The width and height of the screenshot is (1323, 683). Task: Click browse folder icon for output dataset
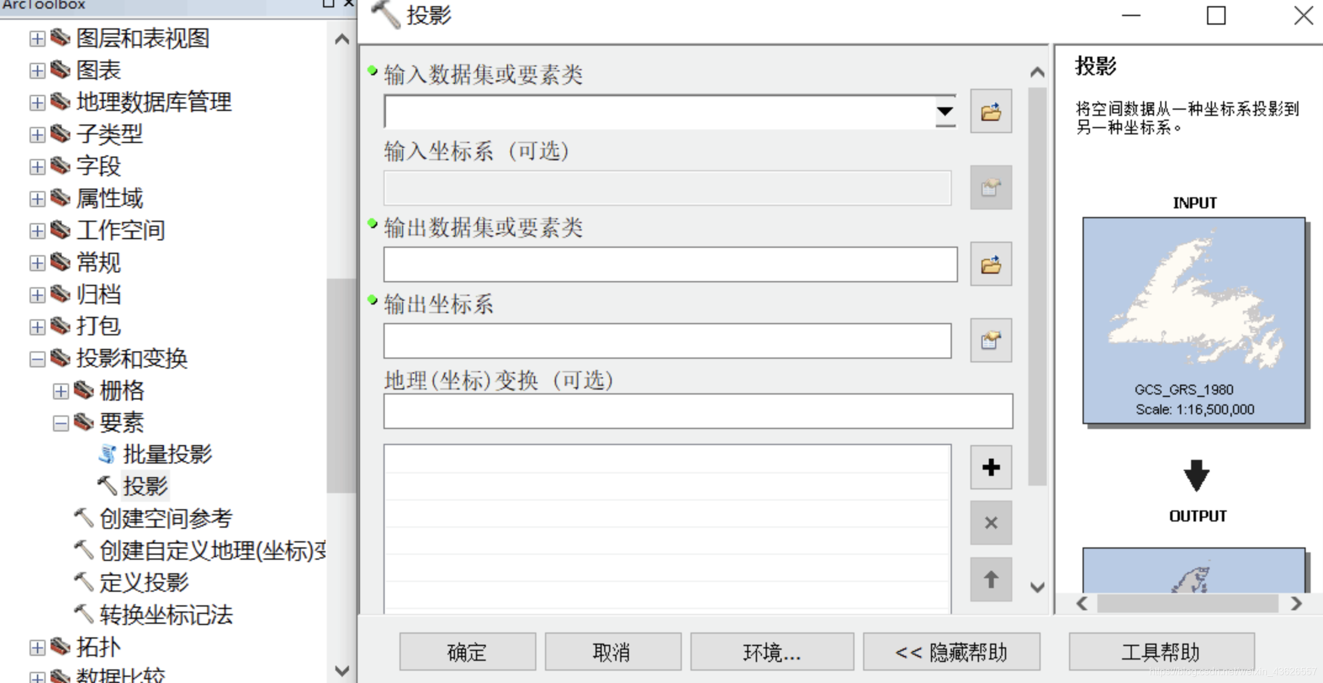[990, 264]
